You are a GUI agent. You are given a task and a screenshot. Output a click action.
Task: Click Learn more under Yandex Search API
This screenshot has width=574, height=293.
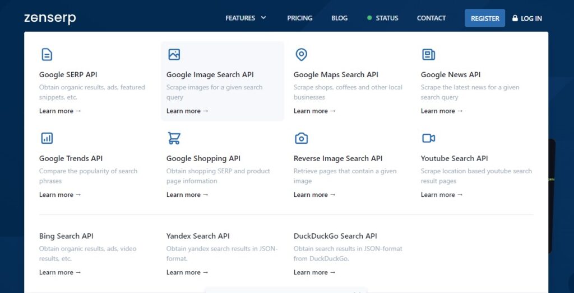coord(187,272)
